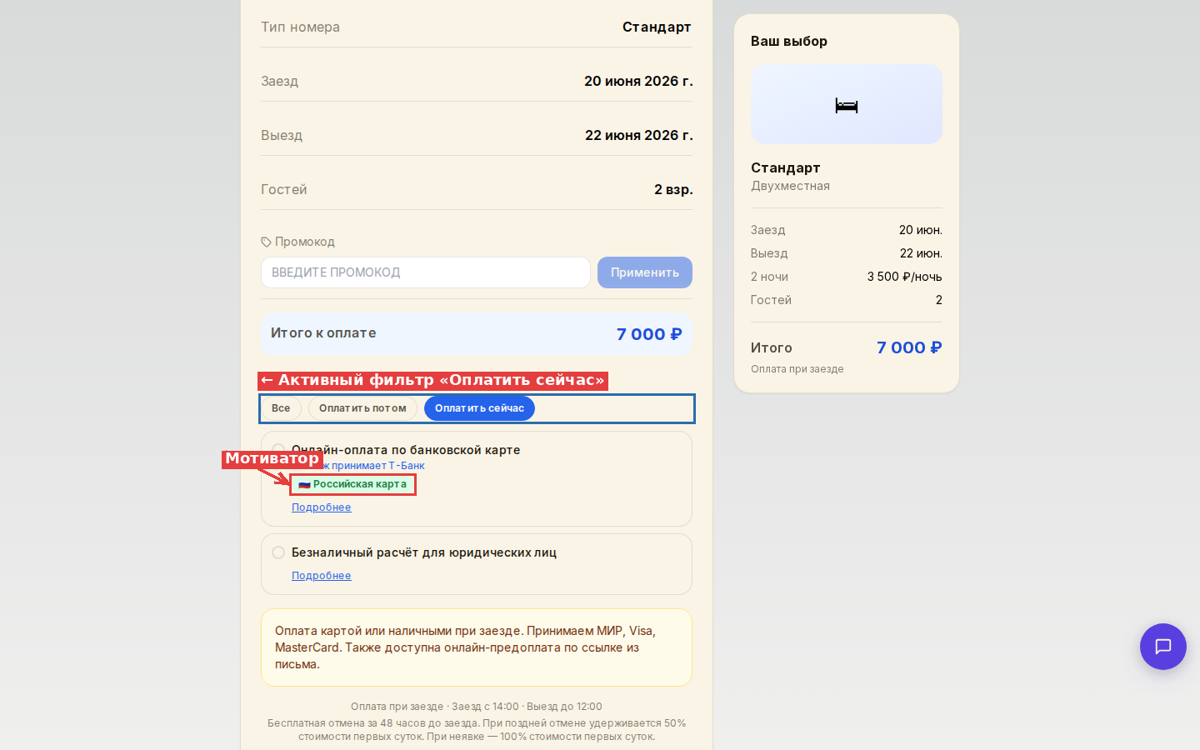Click the guests value '2 взр.'

pyautogui.click(x=673, y=189)
